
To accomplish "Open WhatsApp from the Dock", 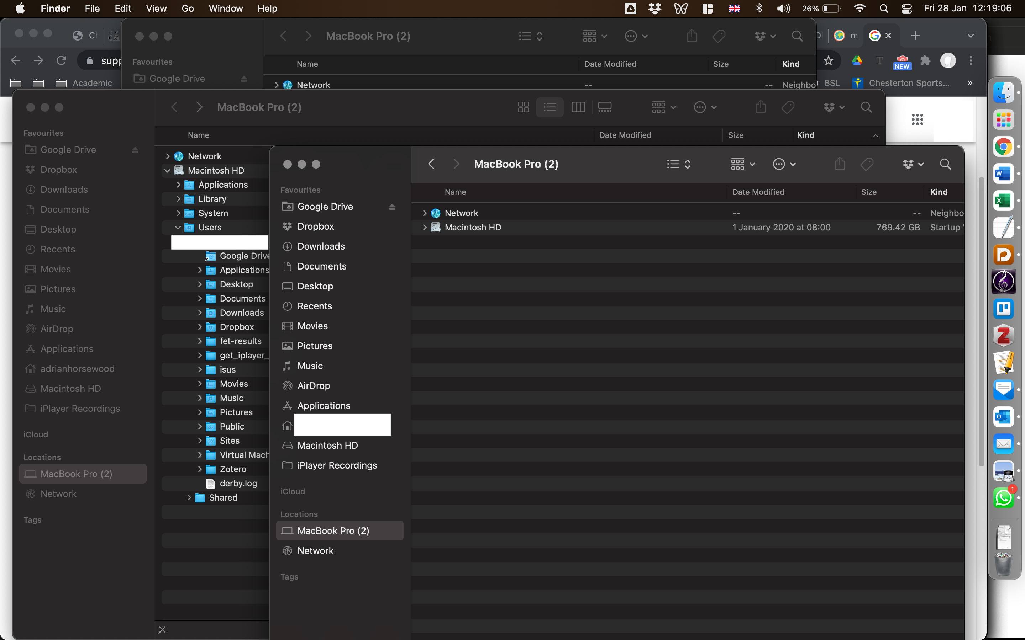I will coord(1003,498).
